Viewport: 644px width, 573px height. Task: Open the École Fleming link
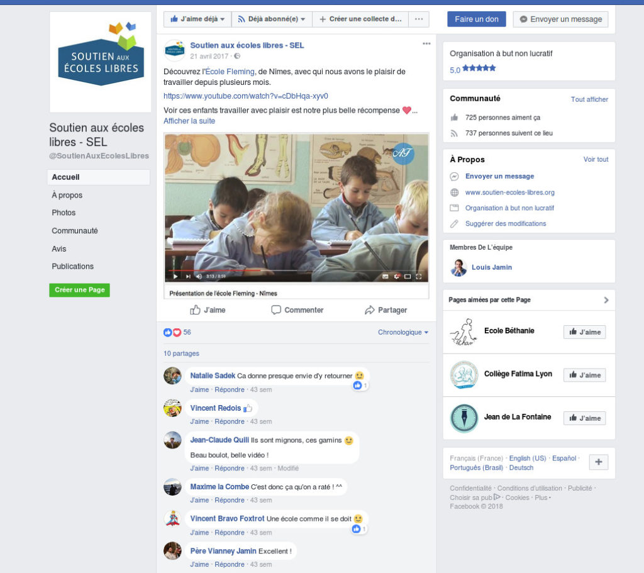(230, 72)
